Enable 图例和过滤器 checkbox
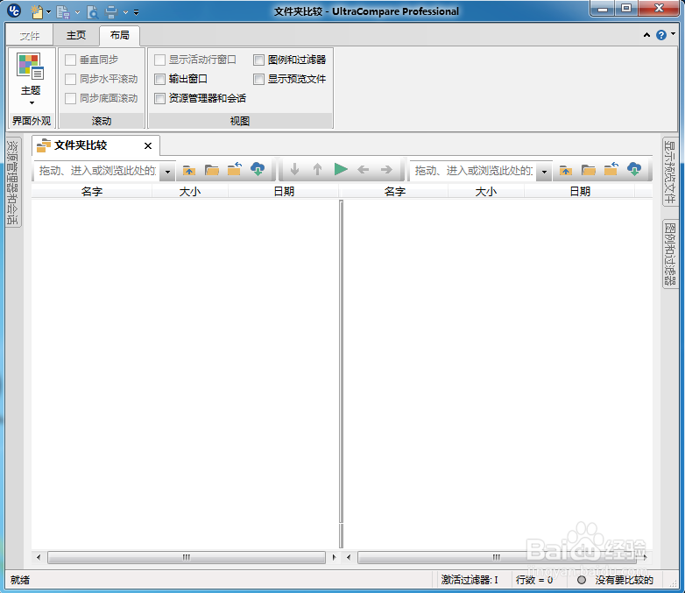The width and height of the screenshot is (685, 593). click(259, 60)
